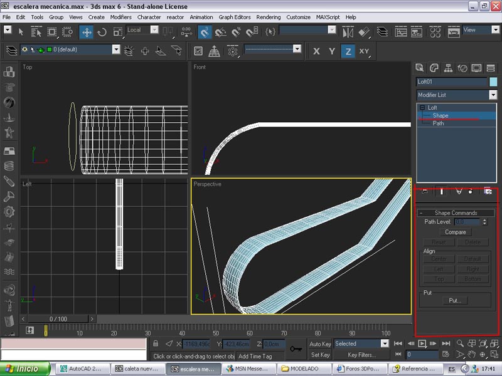This screenshot has width=502, height=376.
Task: Open the Hierarchy command panel tab
Action: pos(448,68)
